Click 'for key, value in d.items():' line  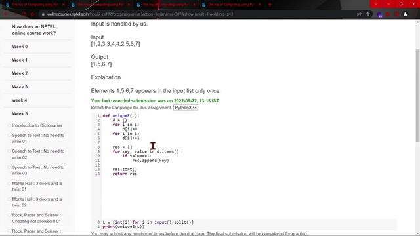click(147, 151)
